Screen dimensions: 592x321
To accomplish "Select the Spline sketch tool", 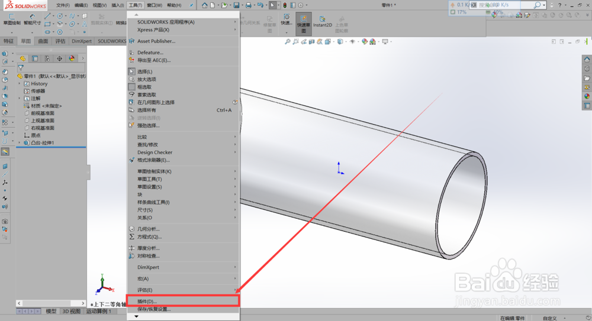I will pos(72,16).
